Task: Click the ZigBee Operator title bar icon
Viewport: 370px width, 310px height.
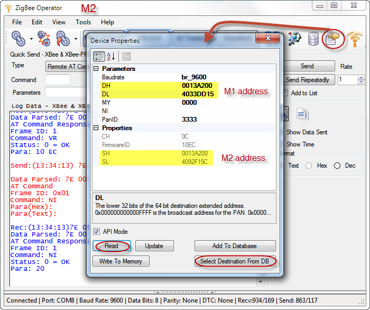Action: (x=9, y=8)
